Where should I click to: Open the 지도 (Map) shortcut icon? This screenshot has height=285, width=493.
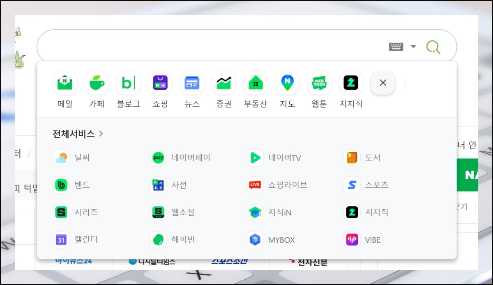287,83
